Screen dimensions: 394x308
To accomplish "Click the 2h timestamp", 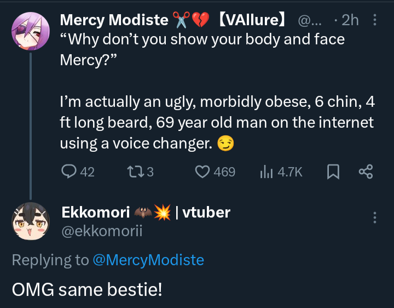I will (350, 20).
